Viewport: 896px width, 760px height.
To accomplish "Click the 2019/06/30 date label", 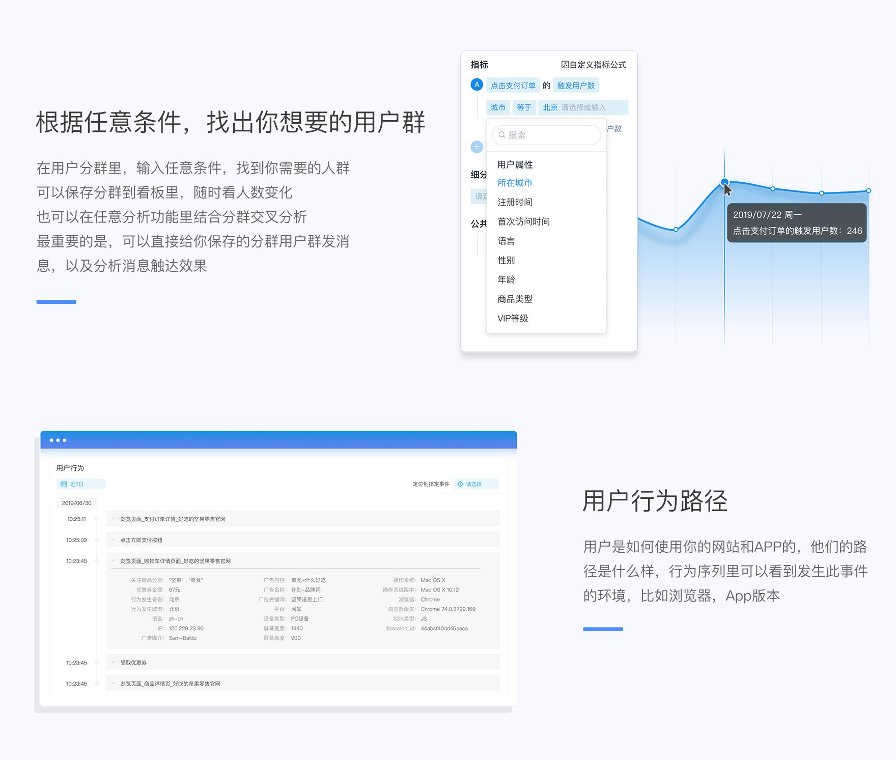I will [x=76, y=503].
